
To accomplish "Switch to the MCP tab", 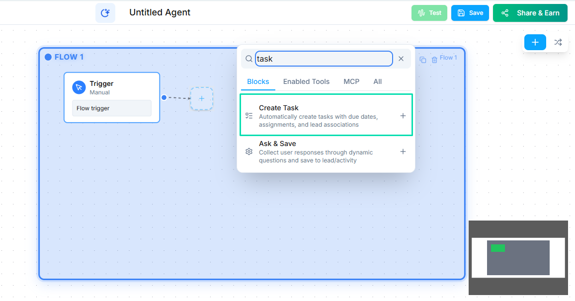I will point(351,81).
